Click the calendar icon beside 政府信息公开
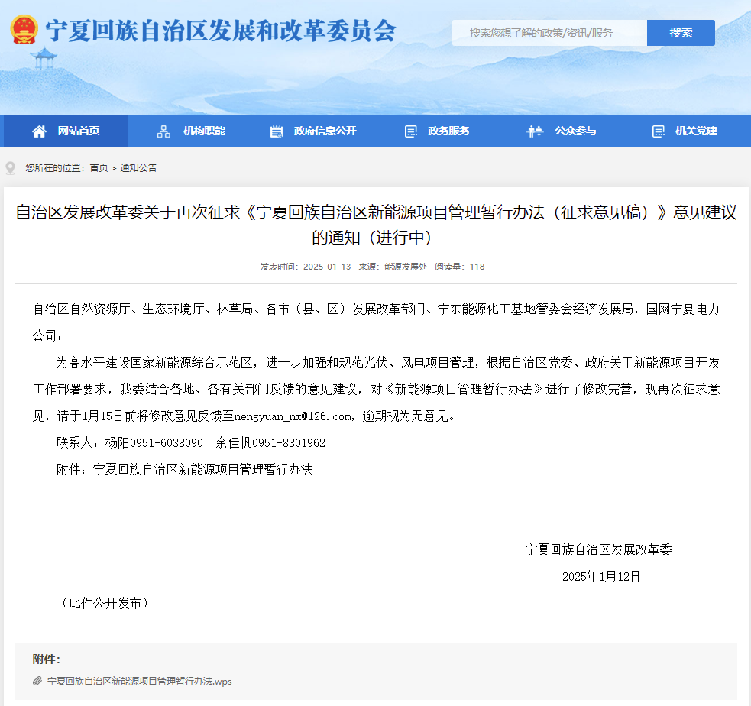The height and width of the screenshot is (706, 751). pyautogui.click(x=277, y=131)
